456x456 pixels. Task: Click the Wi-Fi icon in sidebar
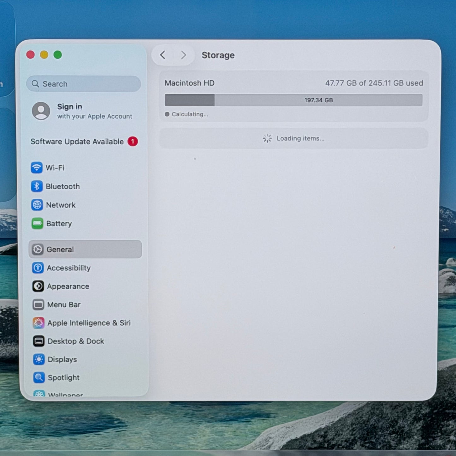(x=37, y=168)
